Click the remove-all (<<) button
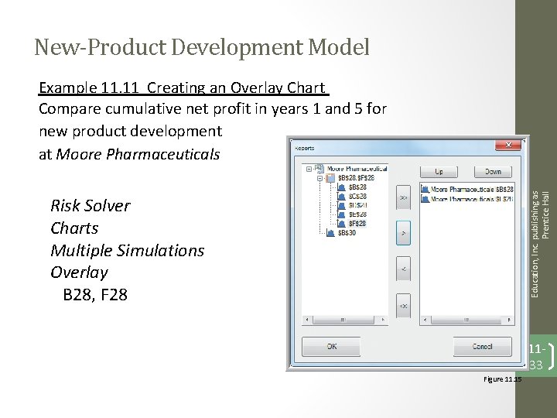The height and width of the screenshot is (418, 557). click(x=403, y=306)
